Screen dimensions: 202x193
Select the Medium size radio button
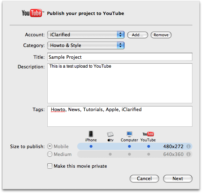pos(50,154)
